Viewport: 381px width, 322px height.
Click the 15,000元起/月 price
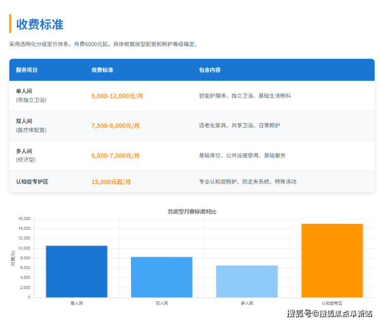tap(111, 182)
